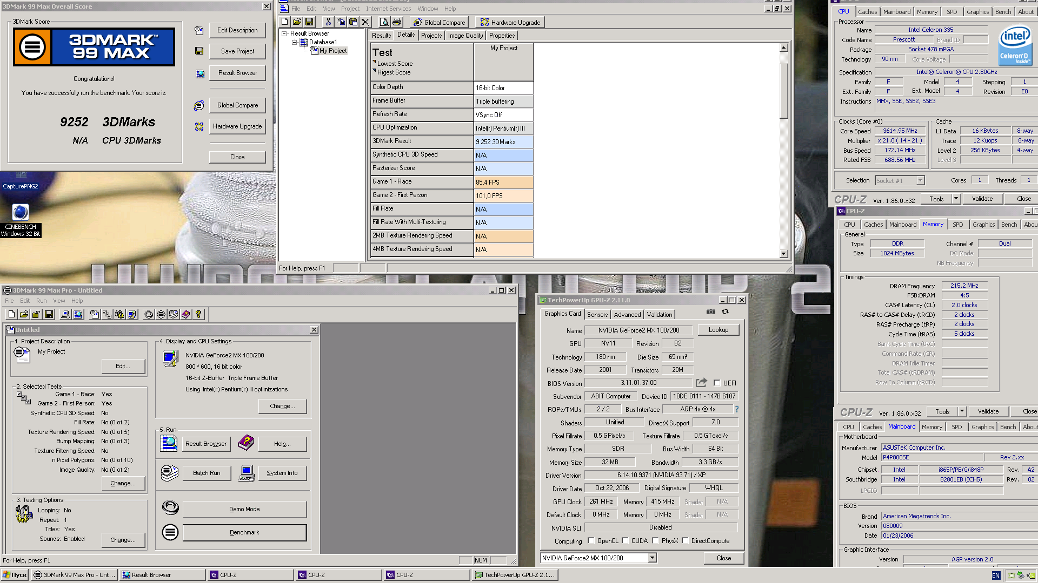The width and height of the screenshot is (1038, 583).
Task: Click the purple help book icon in 3DMark Pro toolbar
Action: tap(186, 314)
